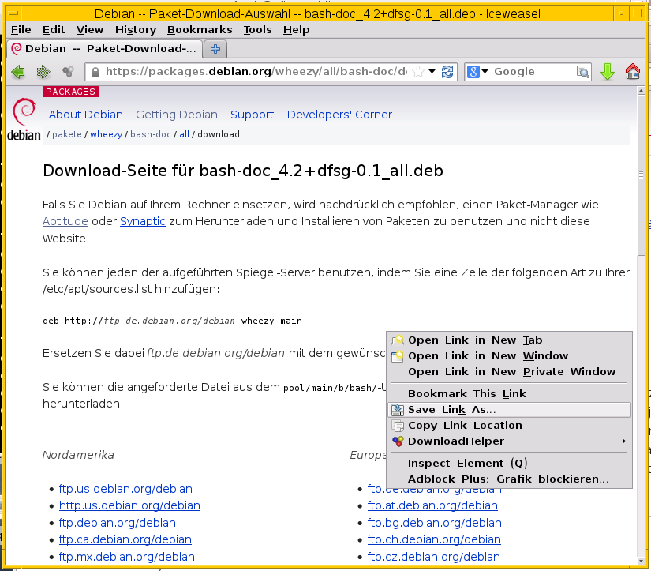Viewport: 651px width, 571px height.
Task: Open the search engine selector dropdown
Action: (473, 71)
